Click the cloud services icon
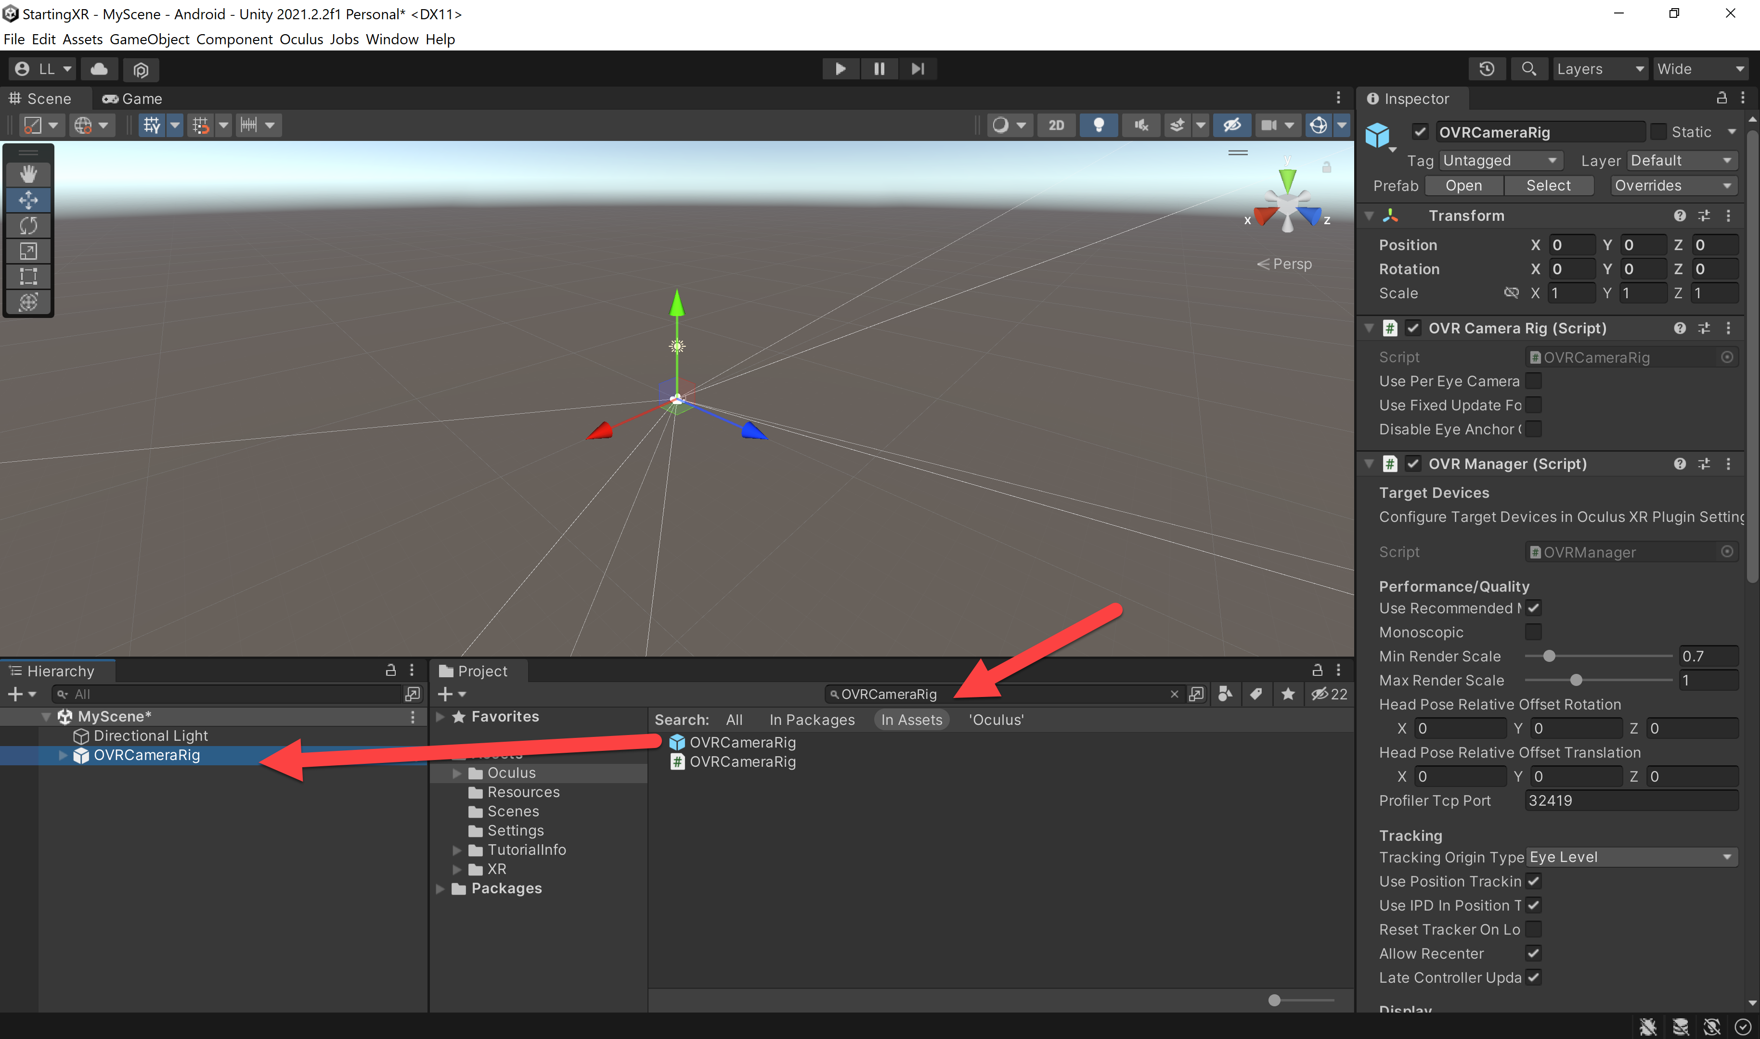1760x1039 pixels. 100,69
